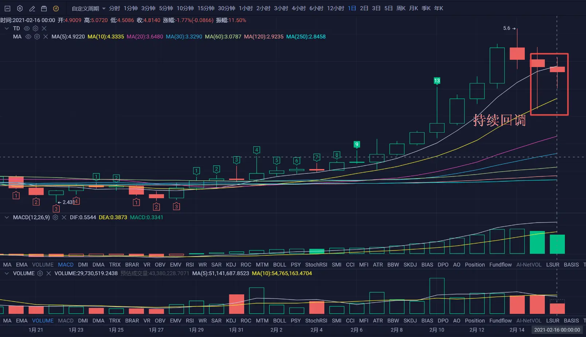Switch to 年K yearly candles
The image size is (586, 337).
[x=438, y=8]
